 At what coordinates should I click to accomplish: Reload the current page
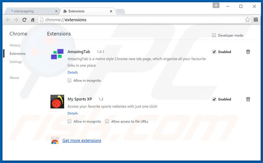coord(24,20)
